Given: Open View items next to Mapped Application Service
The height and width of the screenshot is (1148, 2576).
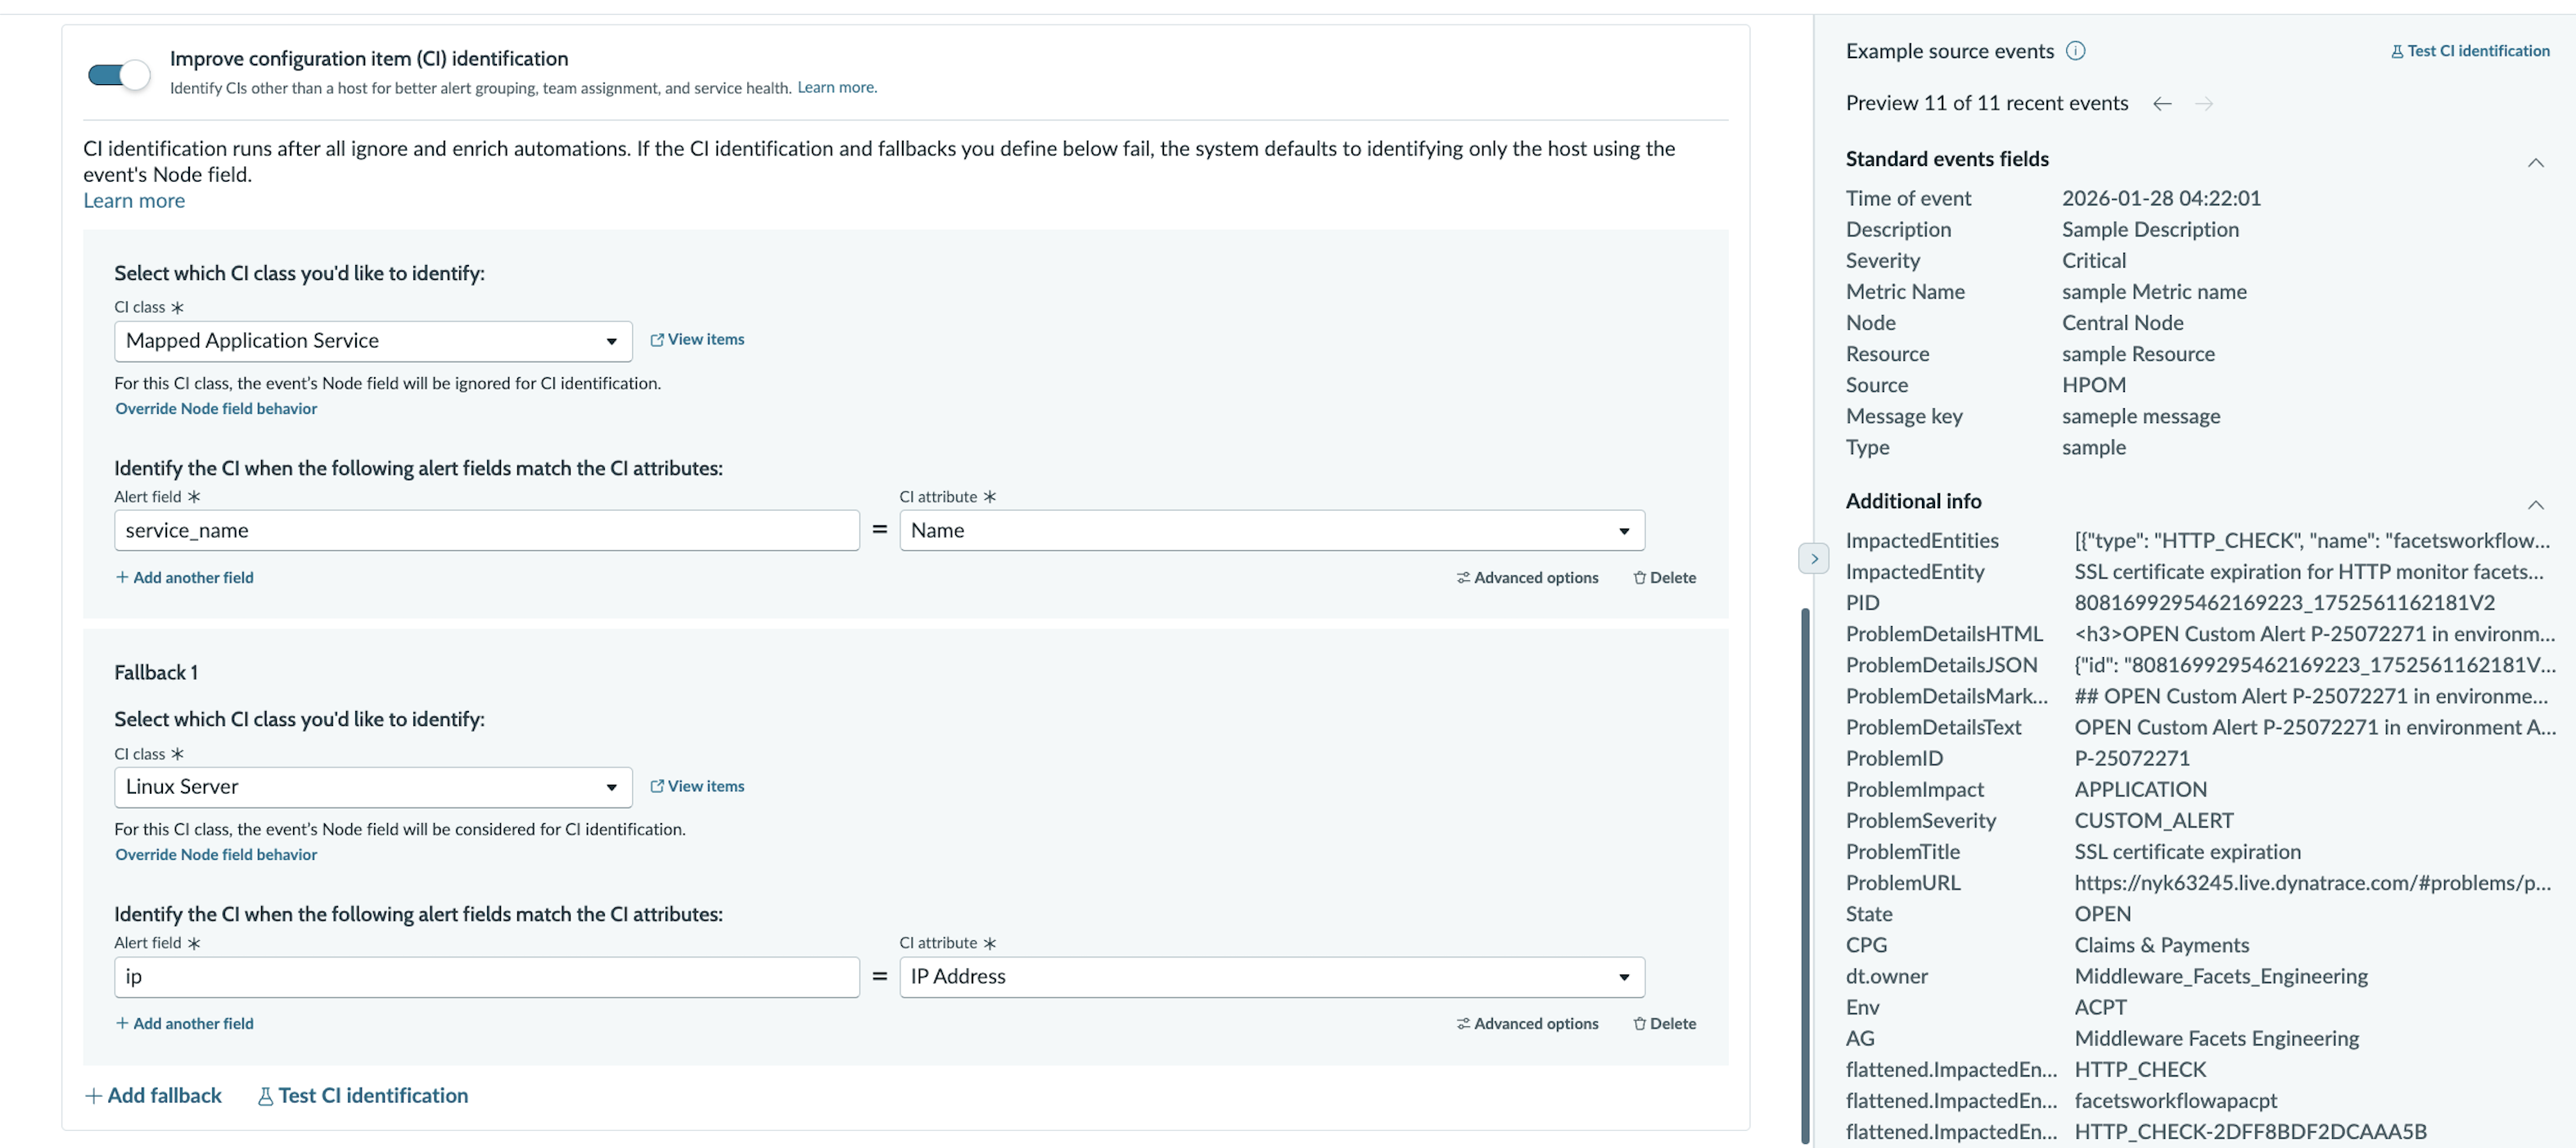Looking at the screenshot, I should click(x=697, y=340).
